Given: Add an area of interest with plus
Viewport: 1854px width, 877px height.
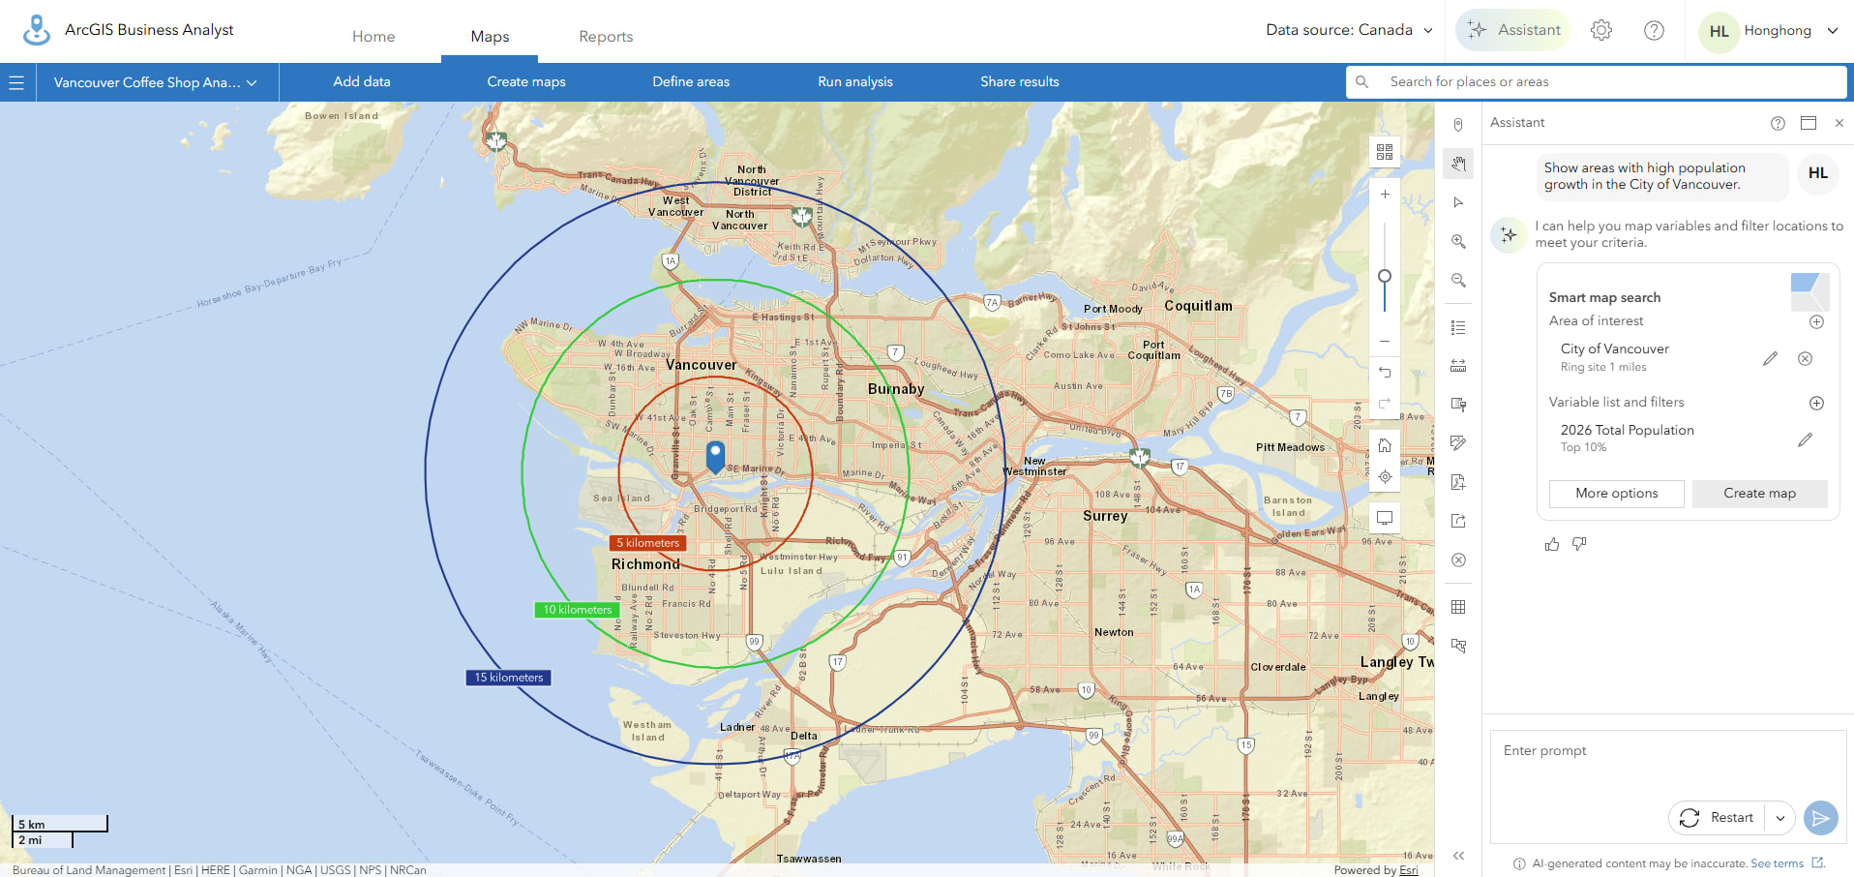Looking at the screenshot, I should [1816, 321].
